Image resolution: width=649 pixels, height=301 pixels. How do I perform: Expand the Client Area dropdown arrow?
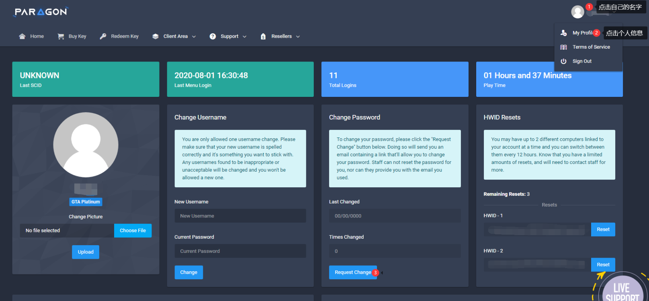[194, 37]
